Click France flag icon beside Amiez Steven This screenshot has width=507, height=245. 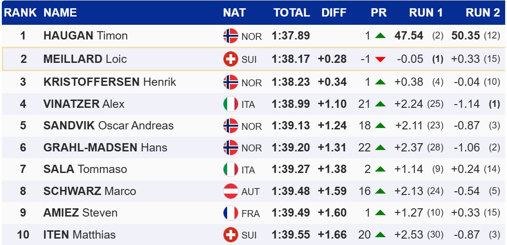click(x=230, y=213)
